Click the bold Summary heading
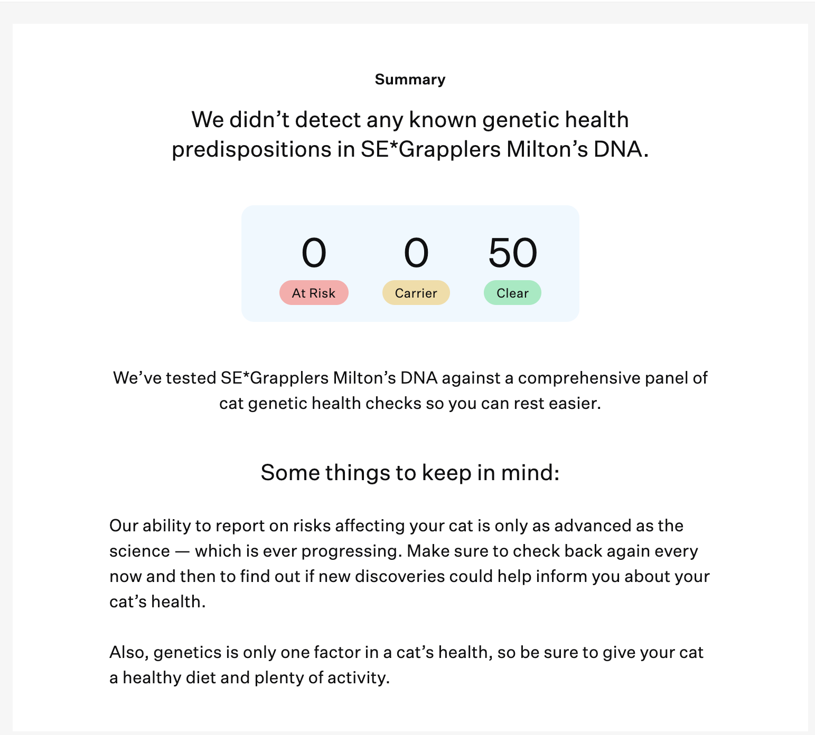 pyautogui.click(x=410, y=80)
